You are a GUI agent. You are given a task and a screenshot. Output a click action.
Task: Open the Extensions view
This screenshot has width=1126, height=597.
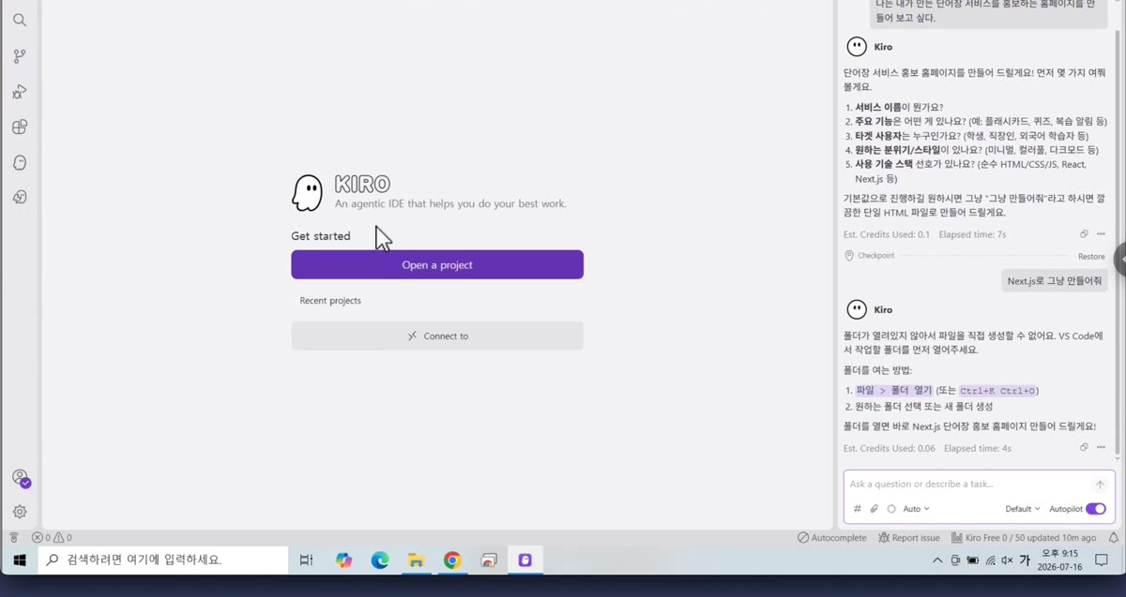[20, 127]
